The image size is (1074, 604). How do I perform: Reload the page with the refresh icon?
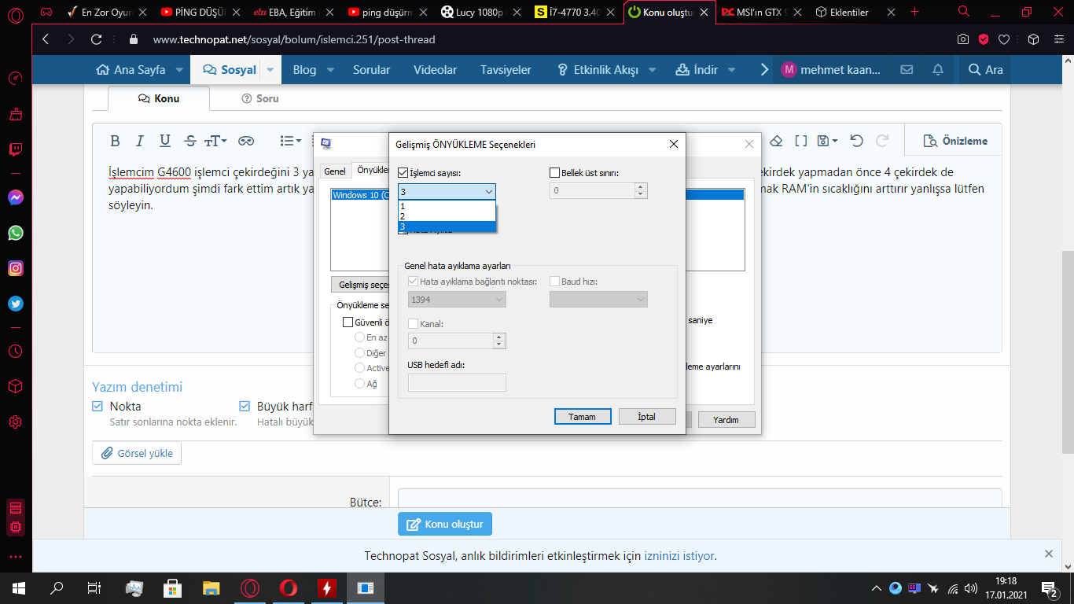pyautogui.click(x=97, y=39)
